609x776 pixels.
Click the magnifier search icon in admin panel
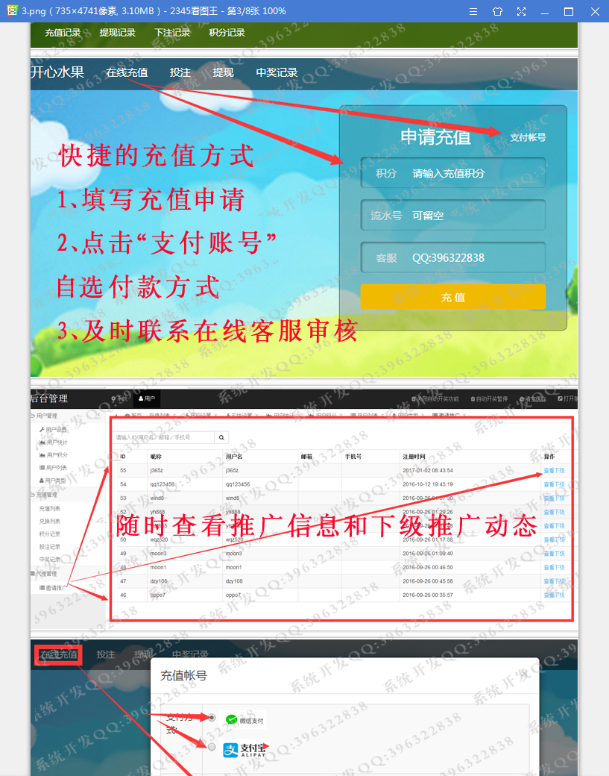tap(221, 437)
